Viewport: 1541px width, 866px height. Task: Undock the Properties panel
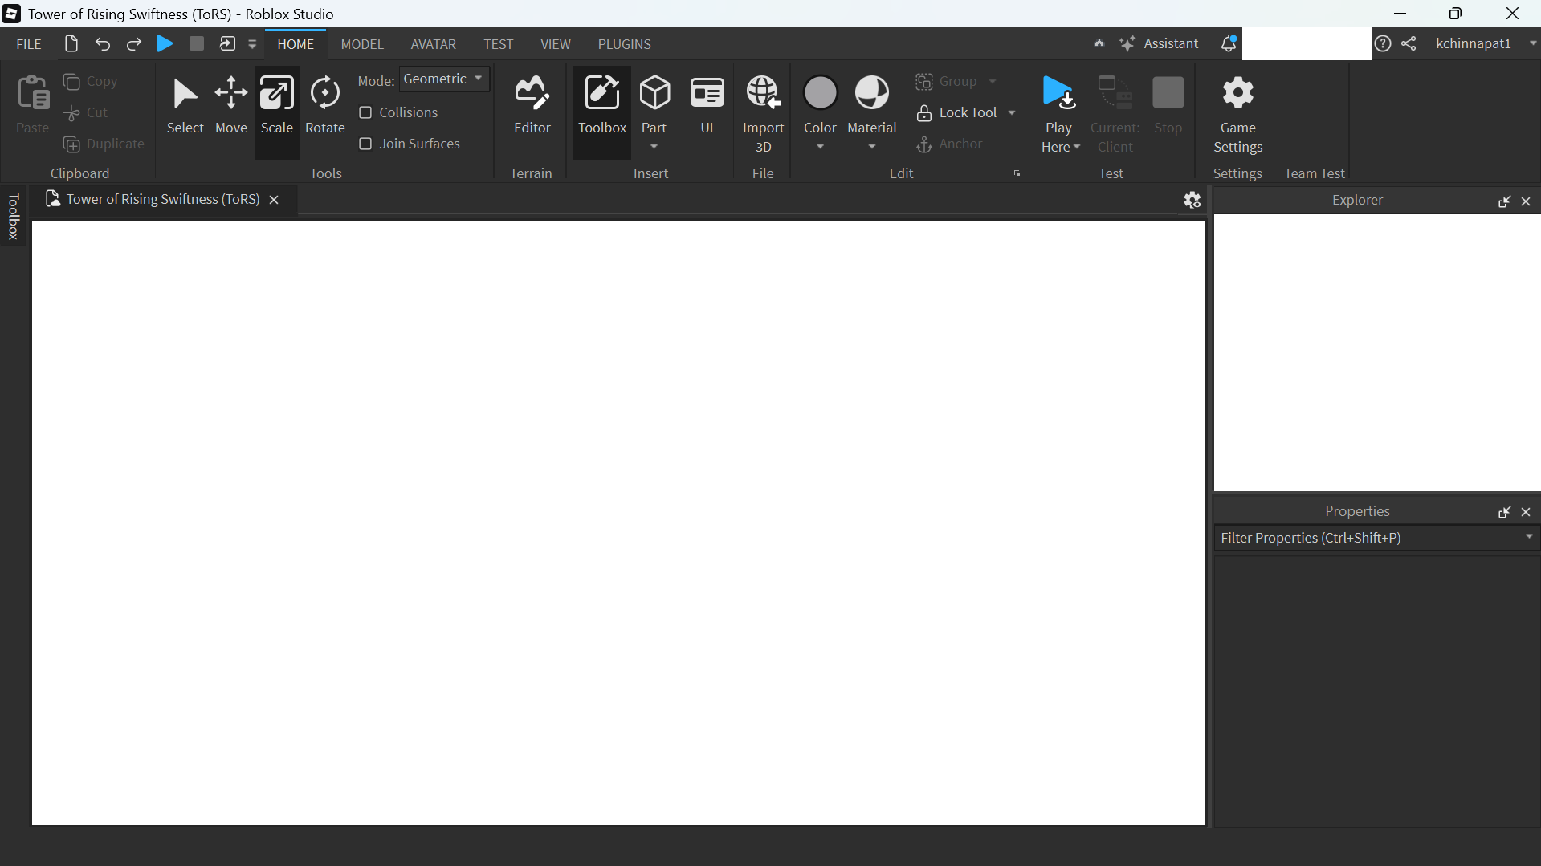point(1504,512)
